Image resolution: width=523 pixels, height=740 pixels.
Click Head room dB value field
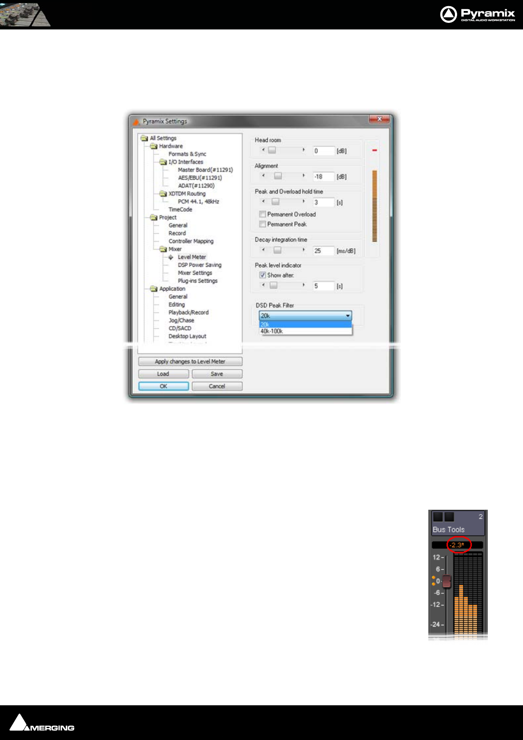click(x=323, y=151)
